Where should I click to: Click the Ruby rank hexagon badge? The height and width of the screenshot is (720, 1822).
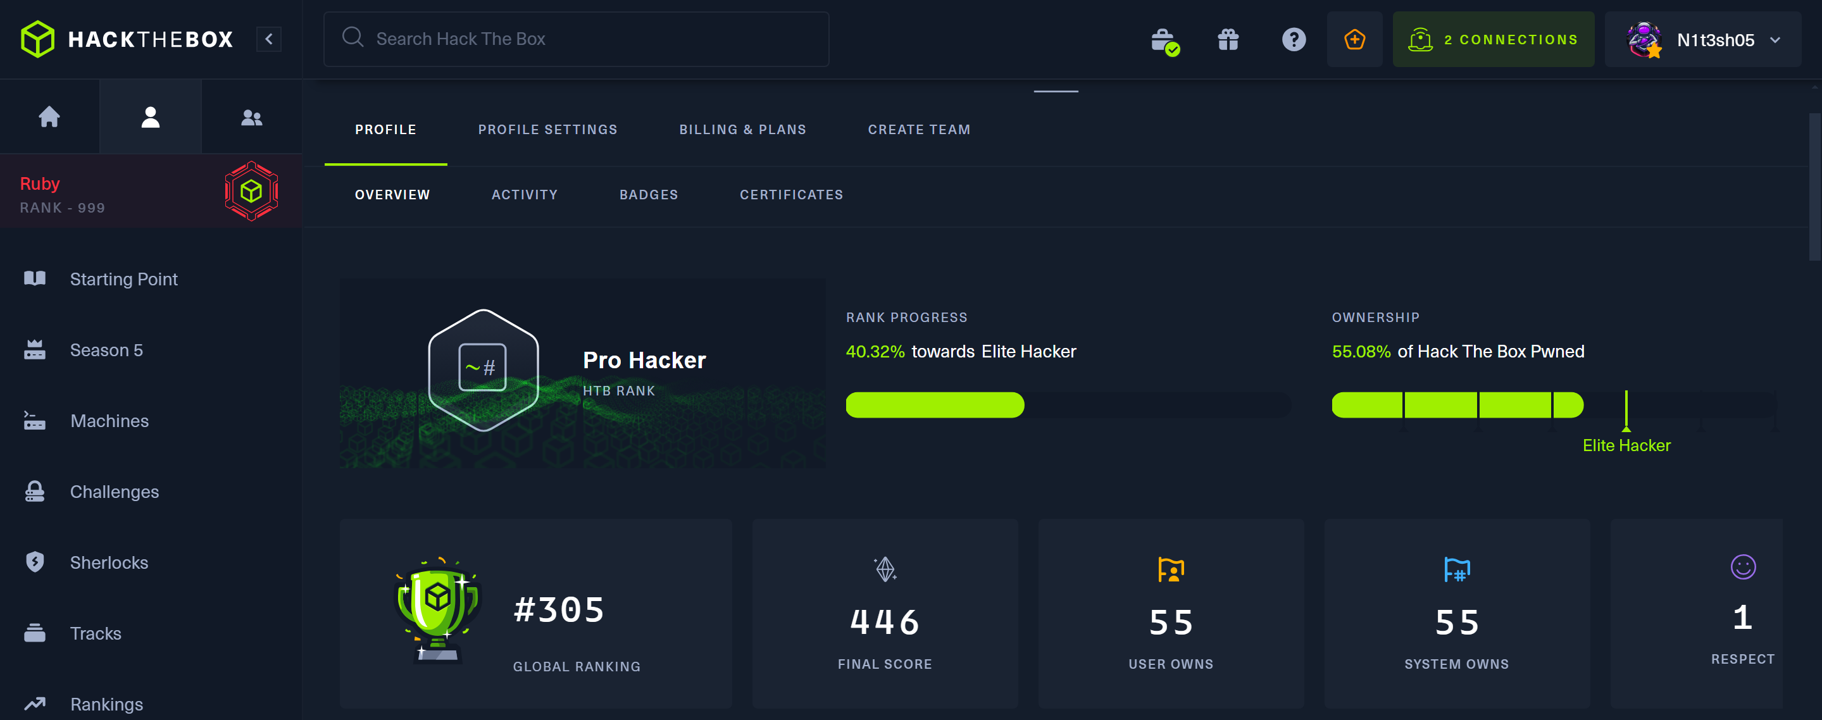[251, 191]
